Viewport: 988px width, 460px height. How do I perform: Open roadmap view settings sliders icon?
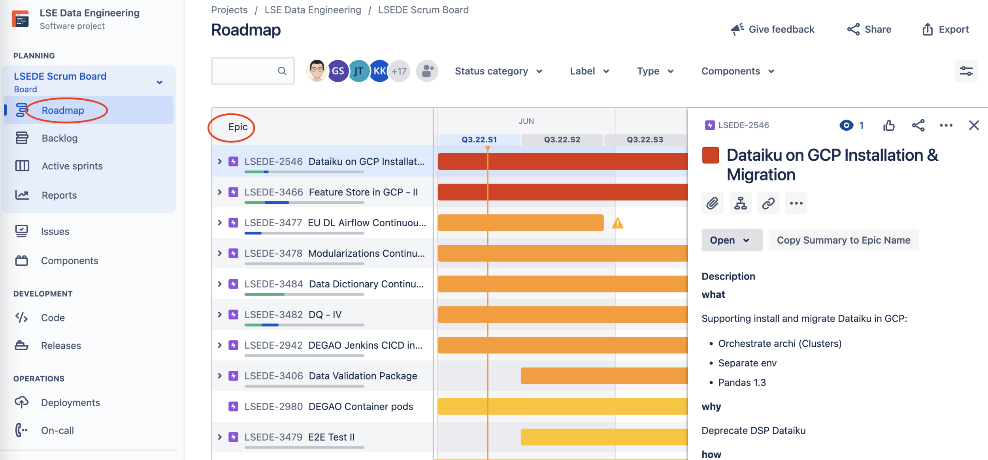pyautogui.click(x=966, y=71)
